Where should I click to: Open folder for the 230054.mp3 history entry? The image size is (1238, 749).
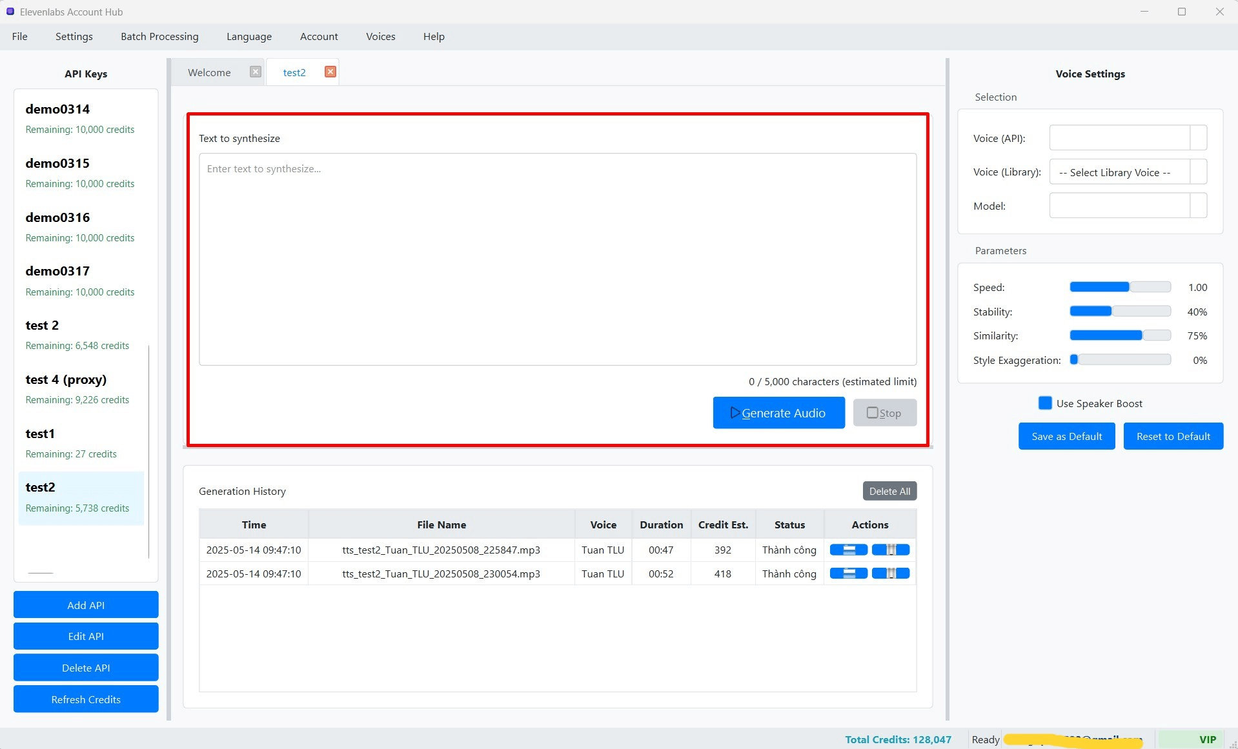click(848, 573)
